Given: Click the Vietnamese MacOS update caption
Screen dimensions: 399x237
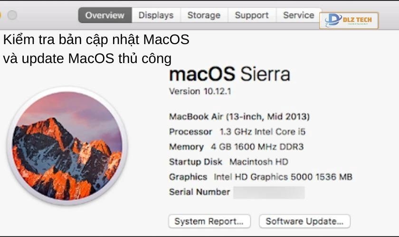Looking at the screenshot, I should click(x=96, y=49).
